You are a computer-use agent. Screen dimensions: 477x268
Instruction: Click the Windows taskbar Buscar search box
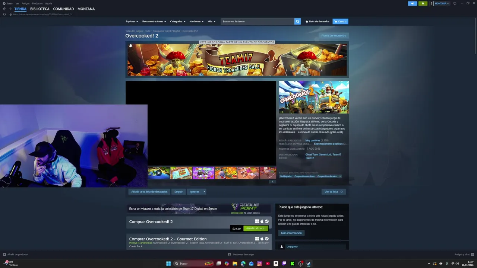coord(194,264)
